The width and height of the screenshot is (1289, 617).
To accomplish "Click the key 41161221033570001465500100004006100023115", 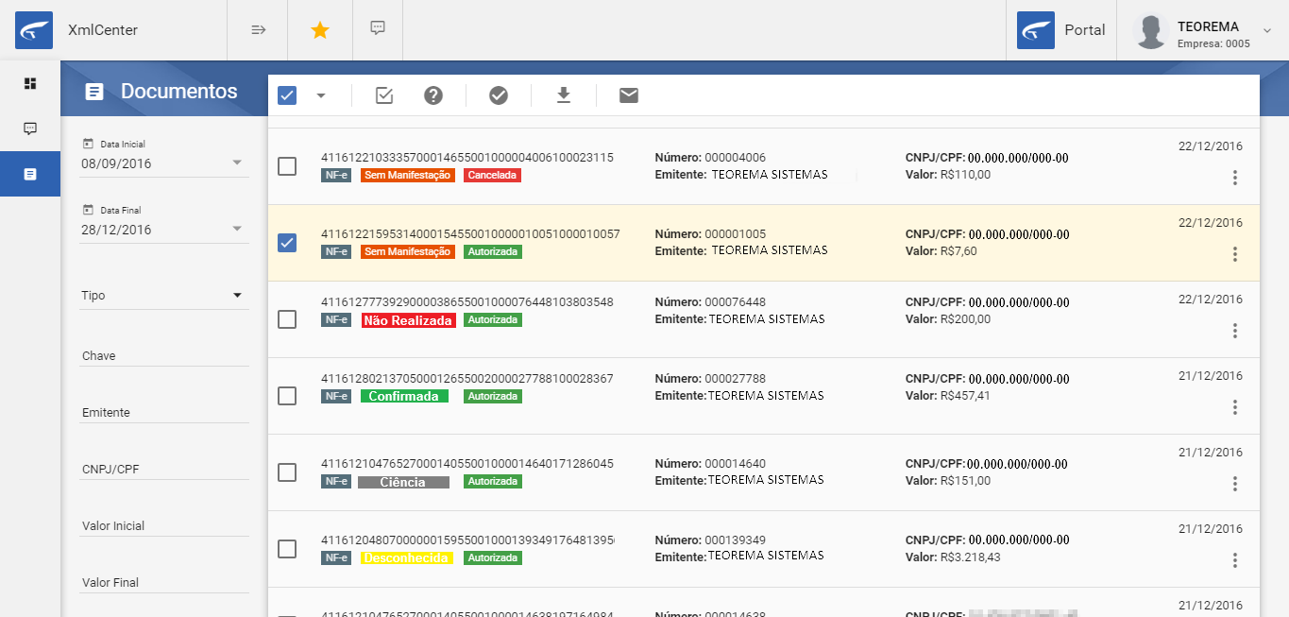I will [x=467, y=157].
